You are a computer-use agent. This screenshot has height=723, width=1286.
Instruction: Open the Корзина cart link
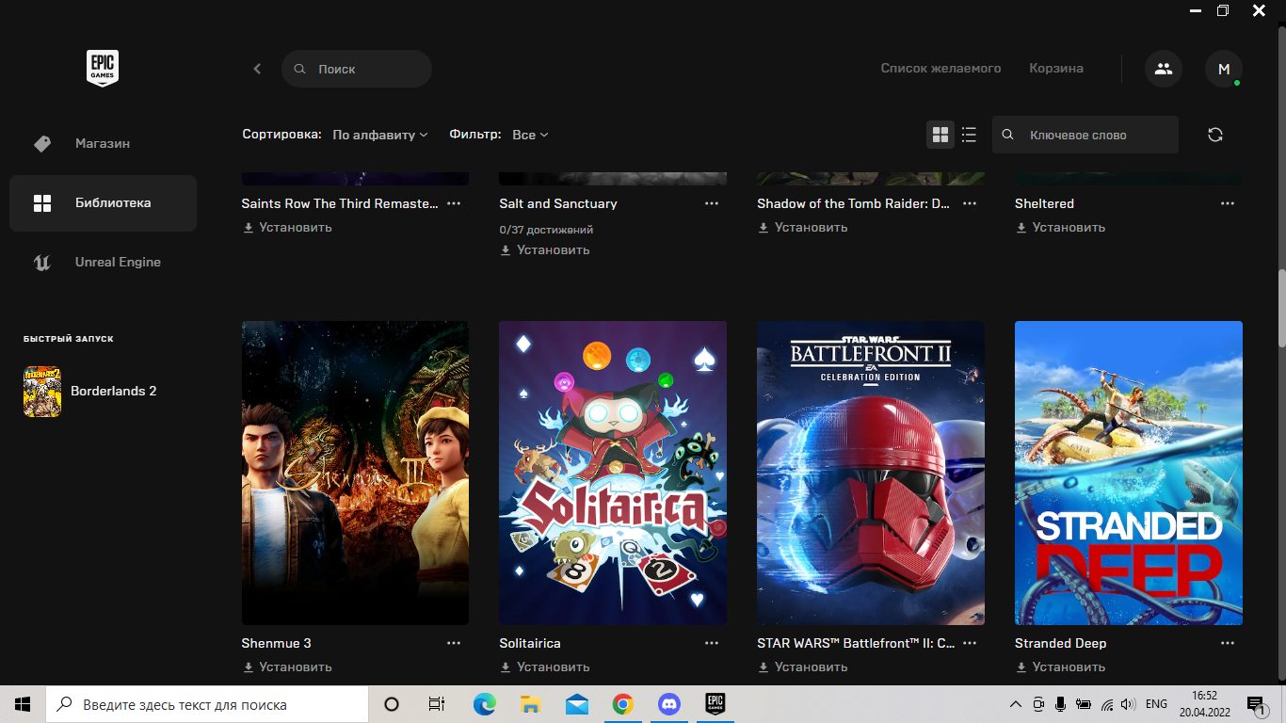1056,69
